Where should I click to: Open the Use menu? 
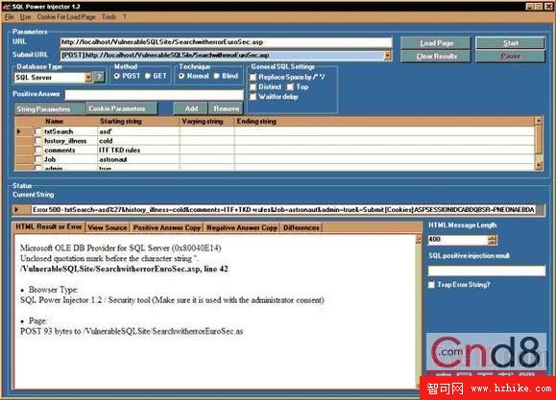[25, 16]
